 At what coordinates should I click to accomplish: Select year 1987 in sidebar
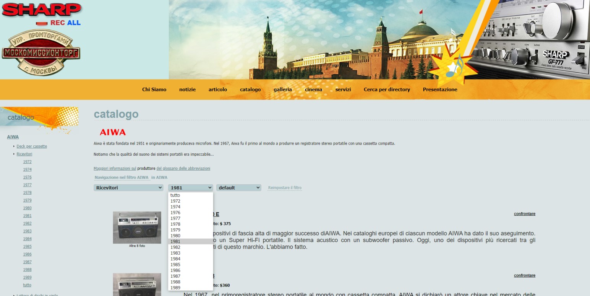pyautogui.click(x=27, y=262)
